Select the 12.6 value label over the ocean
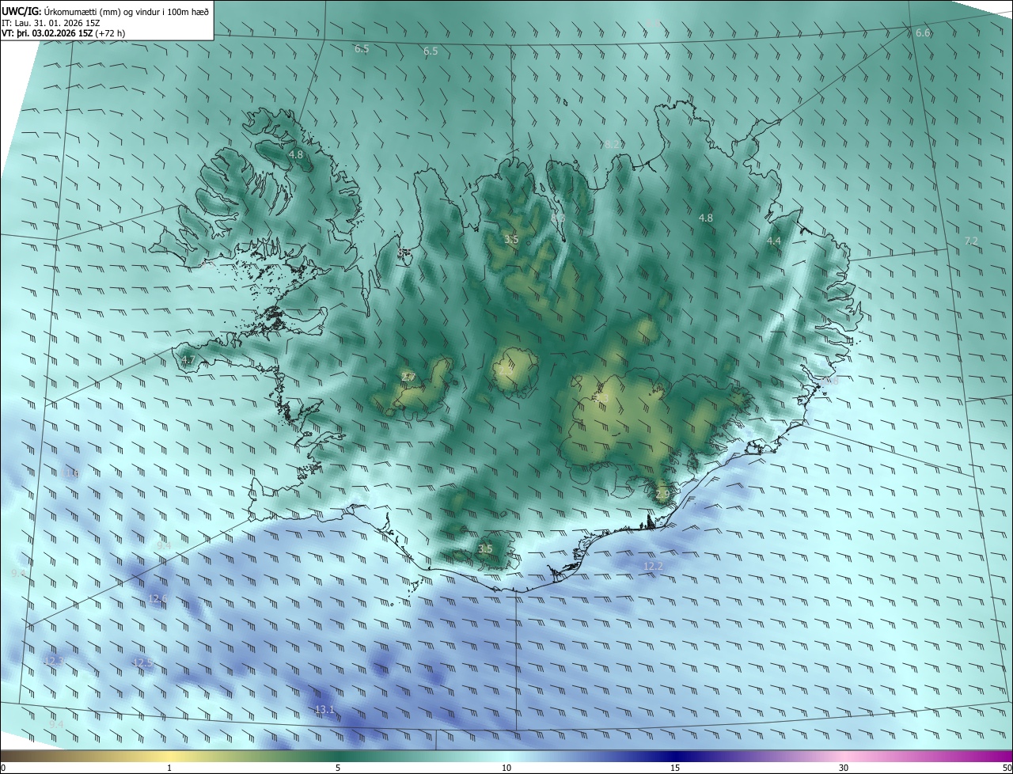This screenshot has height=774, width=1013. (x=158, y=598)
